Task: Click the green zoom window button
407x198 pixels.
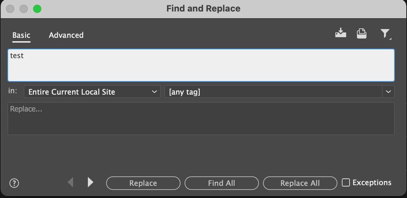Action: [x=37, y=9]
